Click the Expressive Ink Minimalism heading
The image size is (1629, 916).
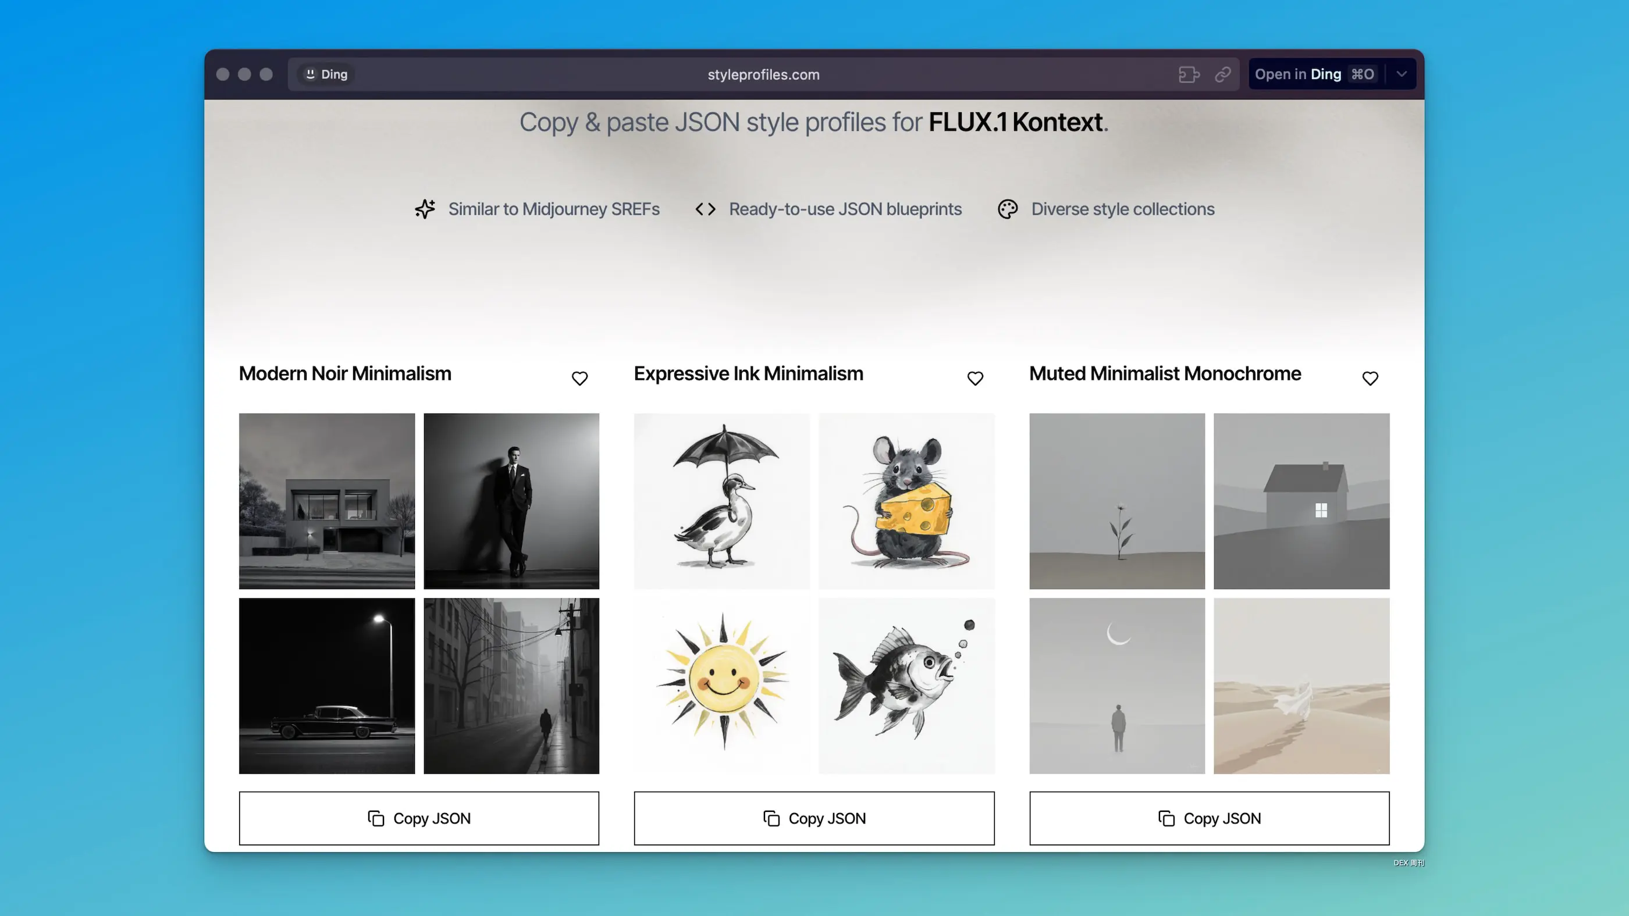(x=748, y=373)
